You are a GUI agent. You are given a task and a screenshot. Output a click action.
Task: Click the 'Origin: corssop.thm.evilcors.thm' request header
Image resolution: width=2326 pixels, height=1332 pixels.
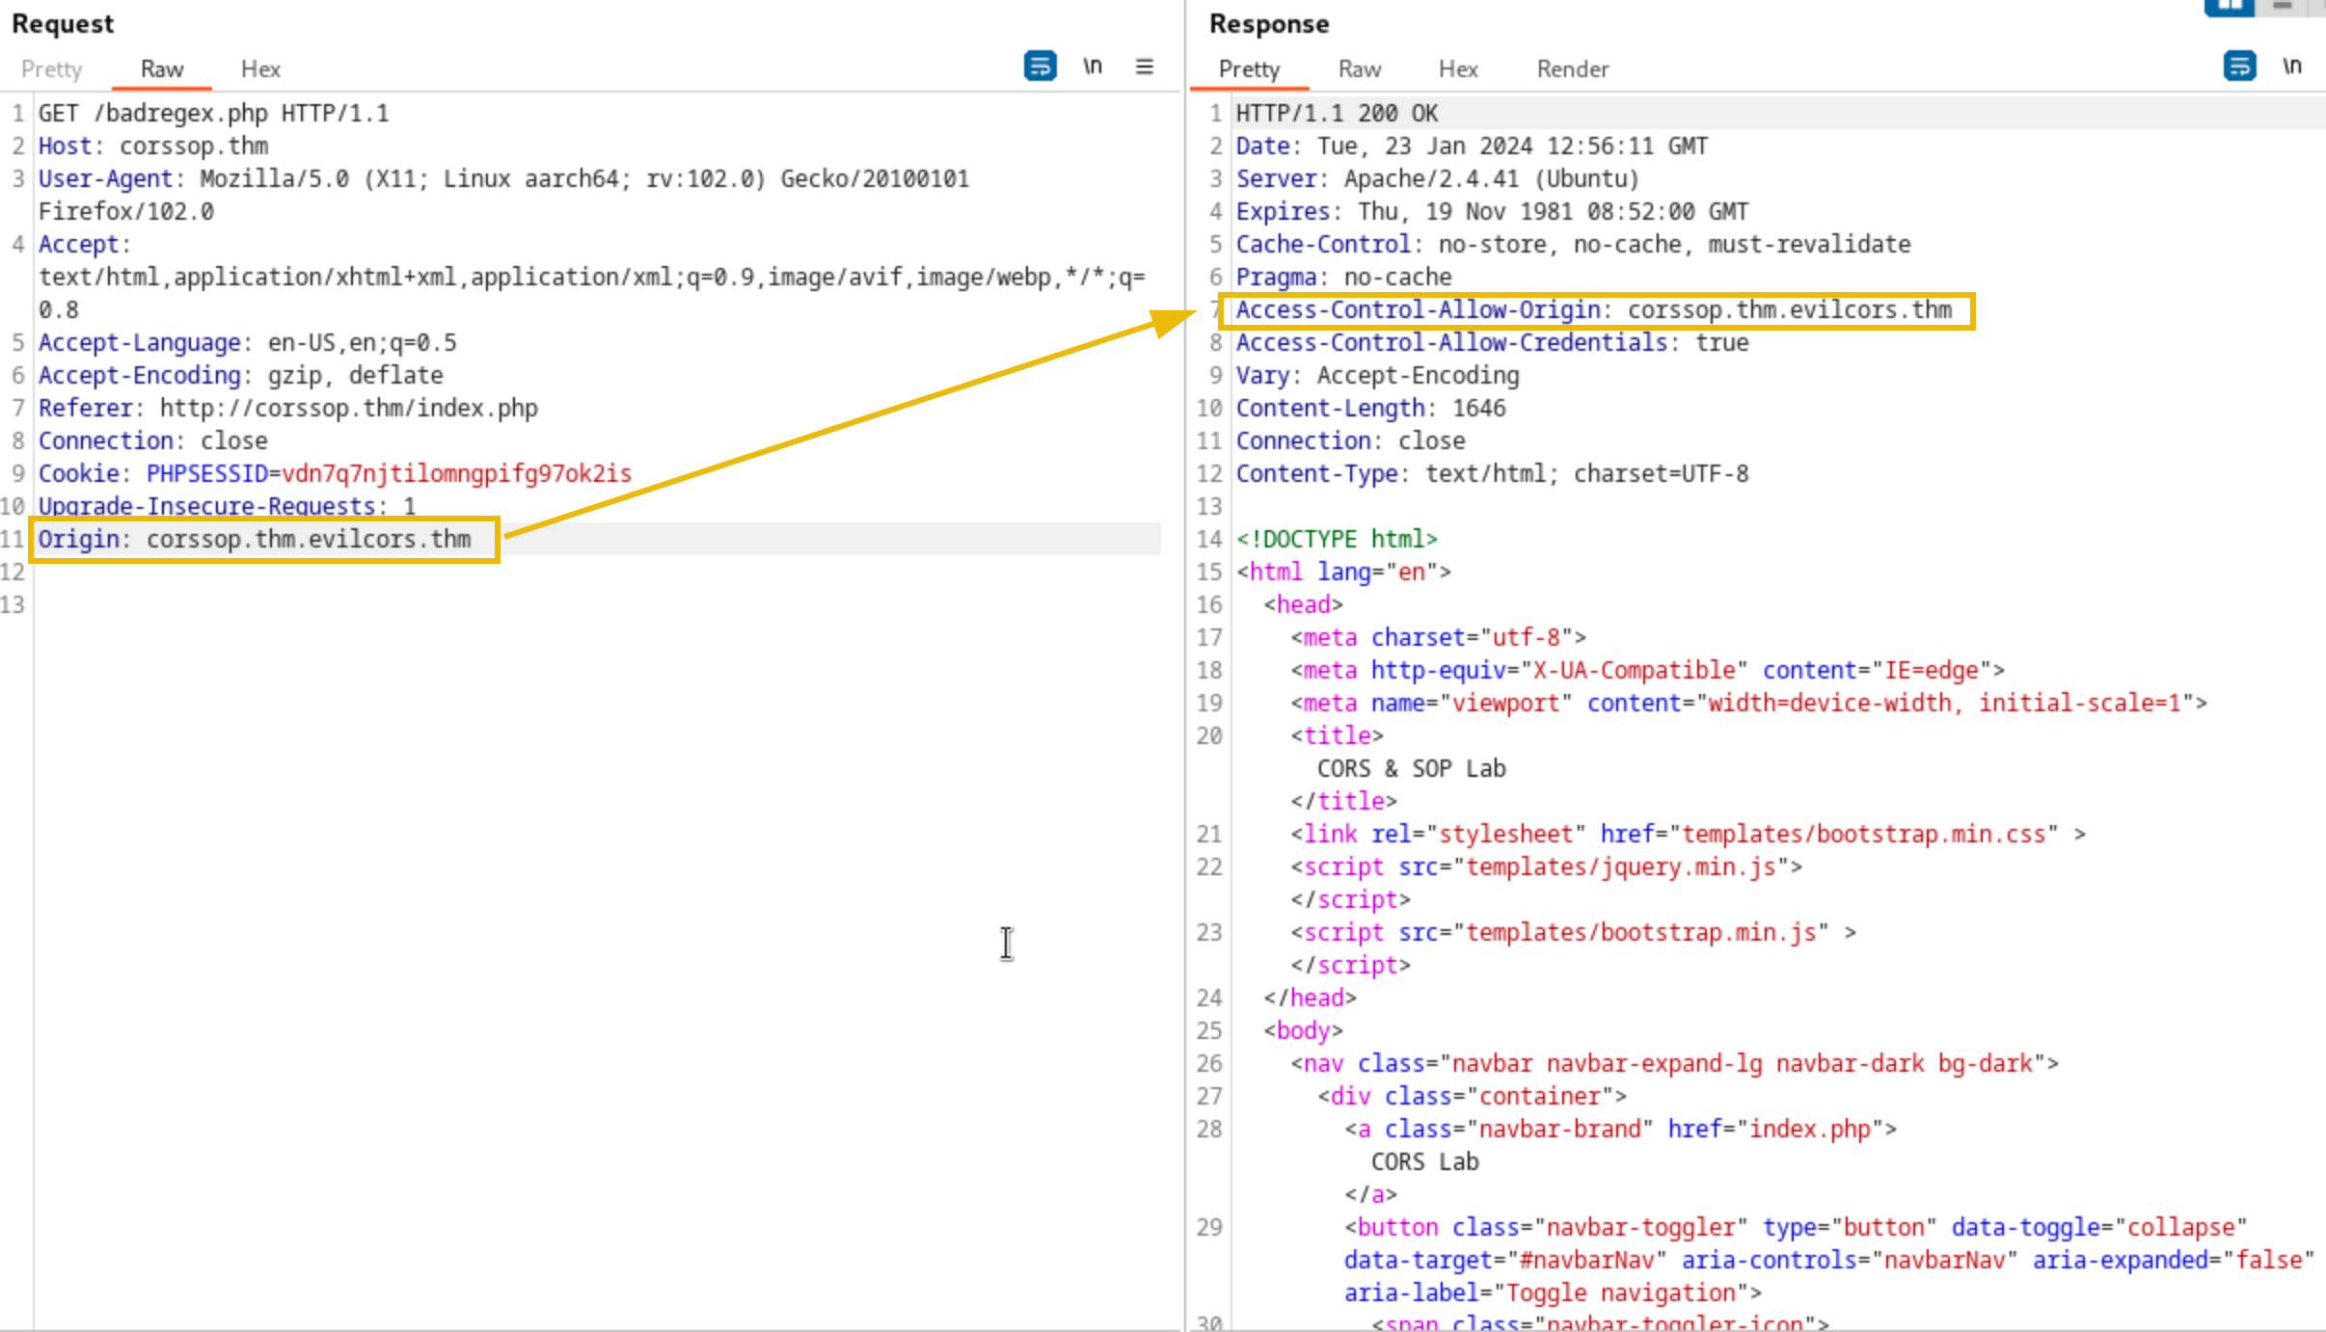tap(255, 540)
